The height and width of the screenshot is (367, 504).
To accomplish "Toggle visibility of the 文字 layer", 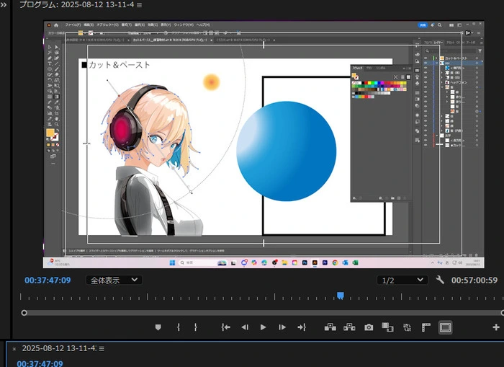I will [426, 136].
